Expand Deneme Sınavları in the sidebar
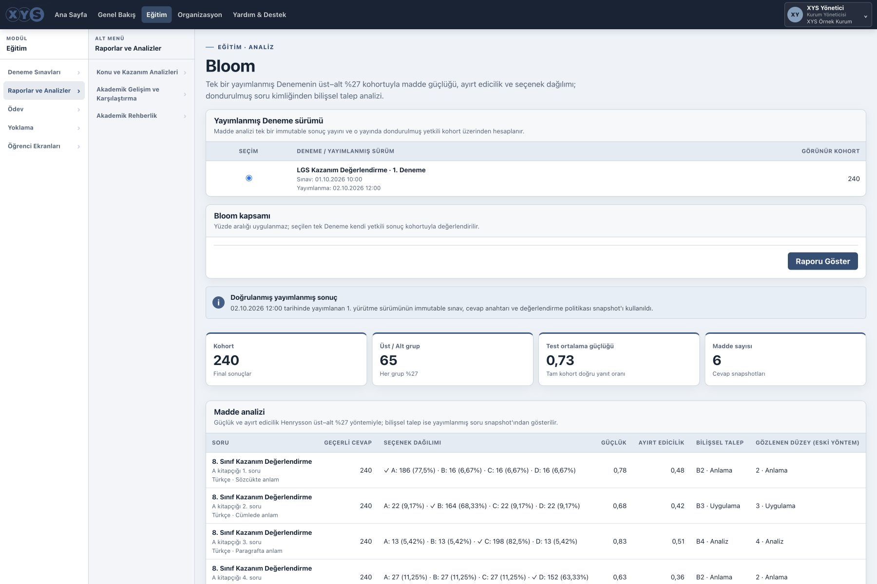Viewport: 877px width, 584px height. pyautogui.click(x=44, y=72)
